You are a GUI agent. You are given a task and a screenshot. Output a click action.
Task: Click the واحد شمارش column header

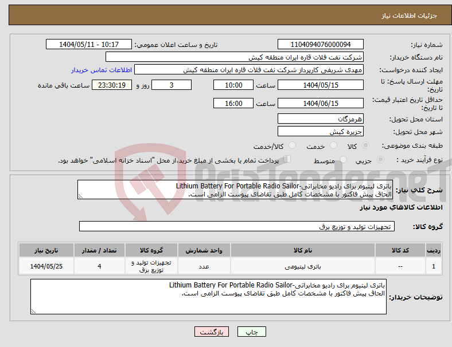(204, 250)
